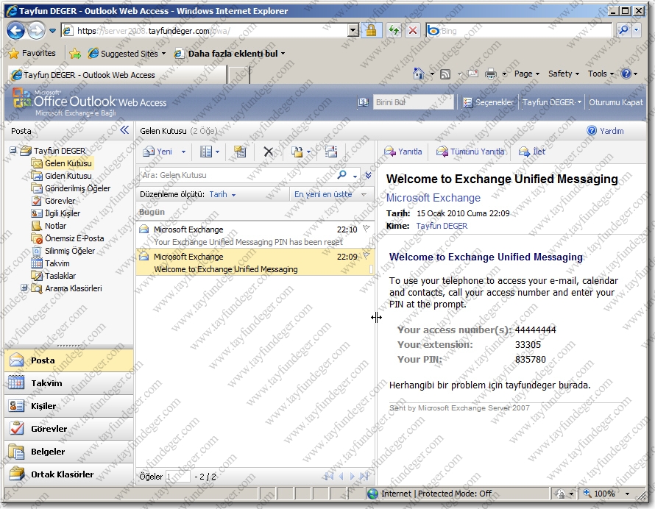This screenshot has width=655, height=509.
Task: Expand the Arama Klasörleri tree node
Action: click(24, 288)
